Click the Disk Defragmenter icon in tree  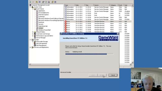35,43
